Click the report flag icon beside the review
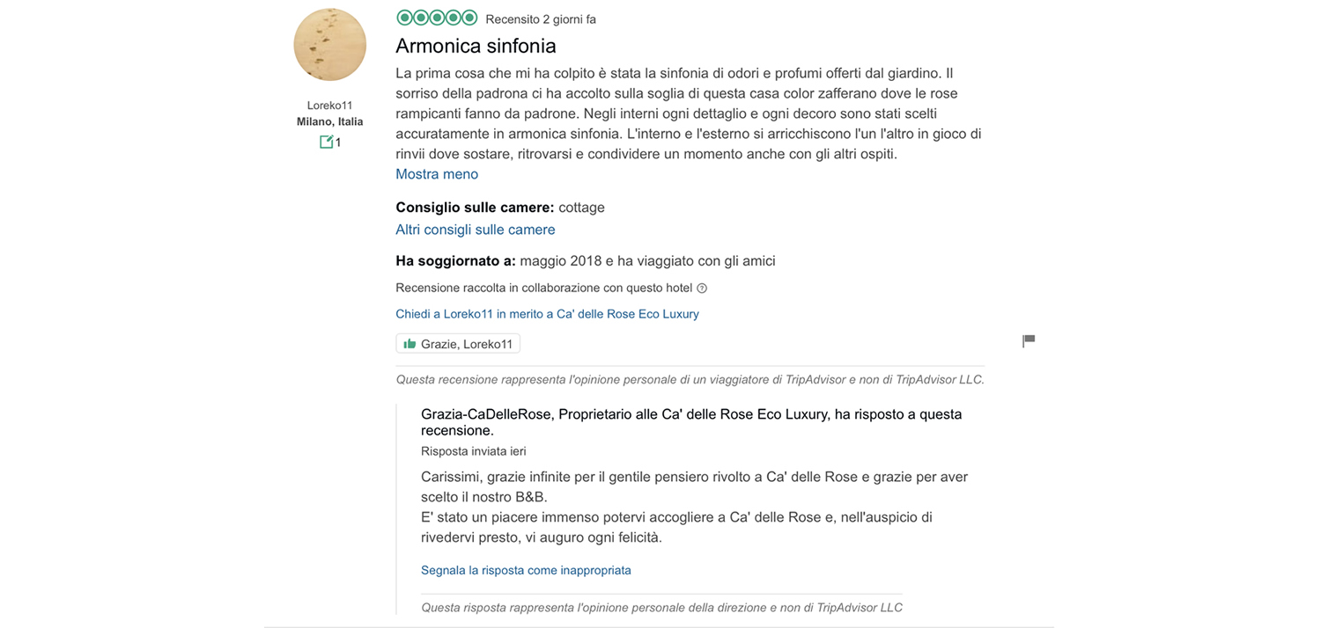The height and width of the screenshot is (628, 1321). pos(1028,340)
